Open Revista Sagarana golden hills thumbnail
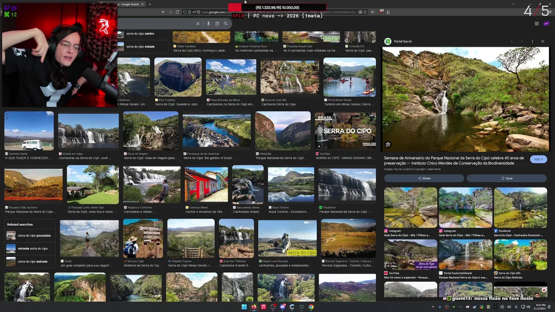Screen dimensions: 555x312 (x=348, y=238)
